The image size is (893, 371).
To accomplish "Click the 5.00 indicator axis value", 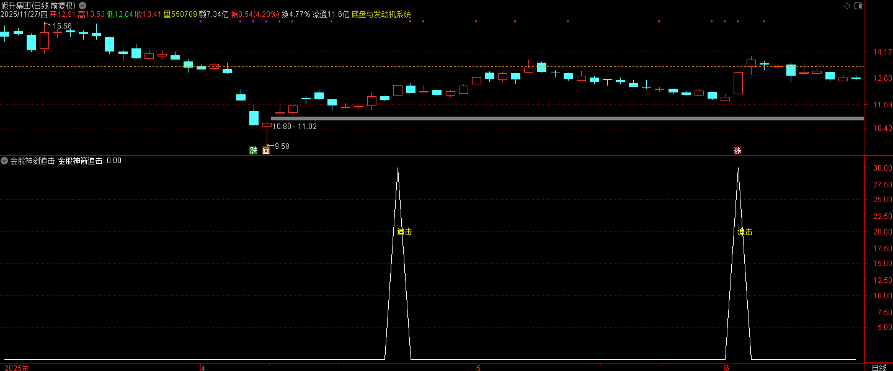I will point(884,328).
